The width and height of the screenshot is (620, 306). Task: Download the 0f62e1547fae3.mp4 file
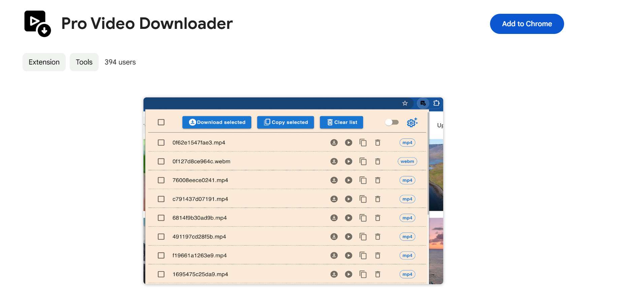(x=334, y=142)
